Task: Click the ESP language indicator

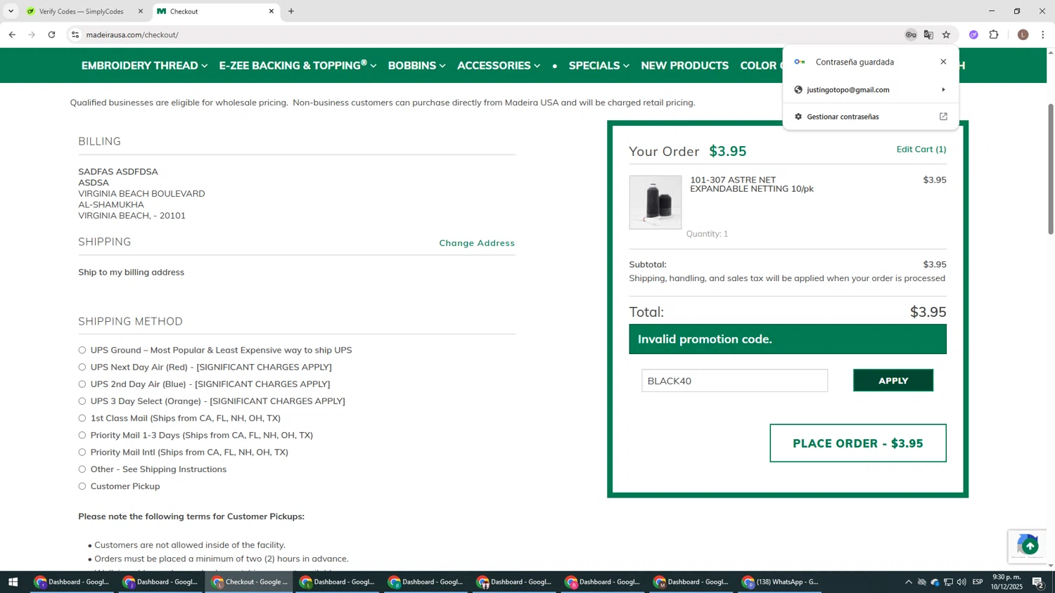Action: tap(978, 582)
